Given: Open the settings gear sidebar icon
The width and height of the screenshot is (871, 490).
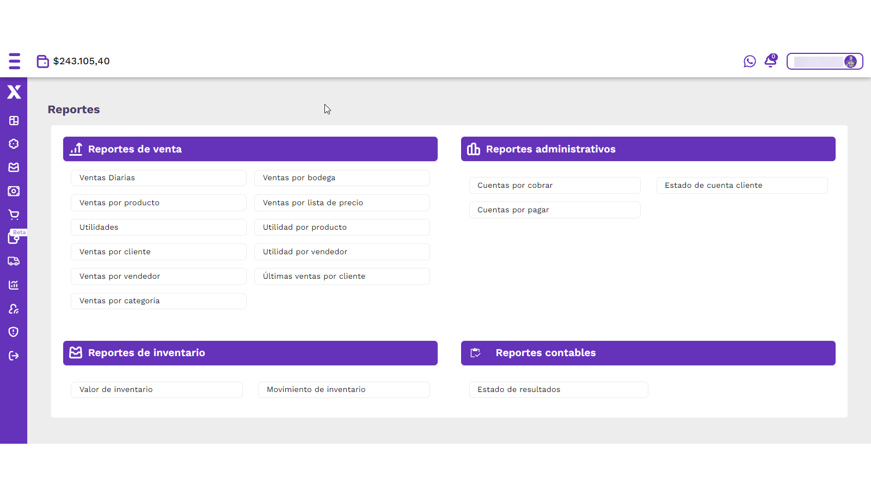Looking at the screenshot, I should [x=14, y=144].
